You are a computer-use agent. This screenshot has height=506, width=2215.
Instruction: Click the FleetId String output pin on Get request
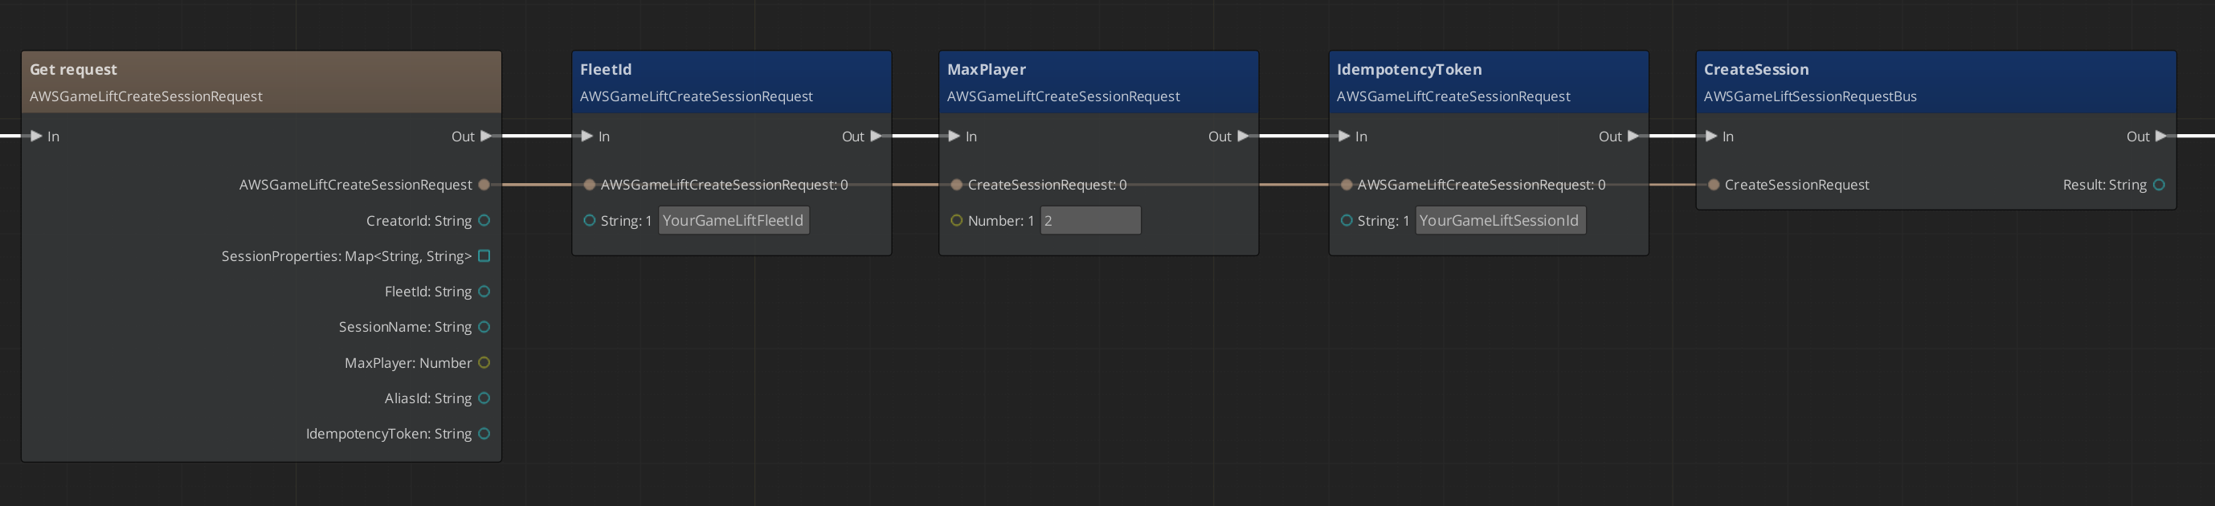[x=484, y=292]
